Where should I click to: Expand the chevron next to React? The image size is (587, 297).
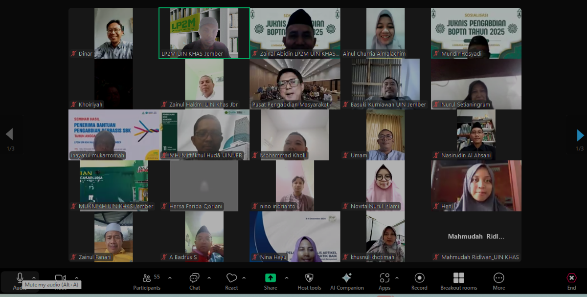click(244, 278)
